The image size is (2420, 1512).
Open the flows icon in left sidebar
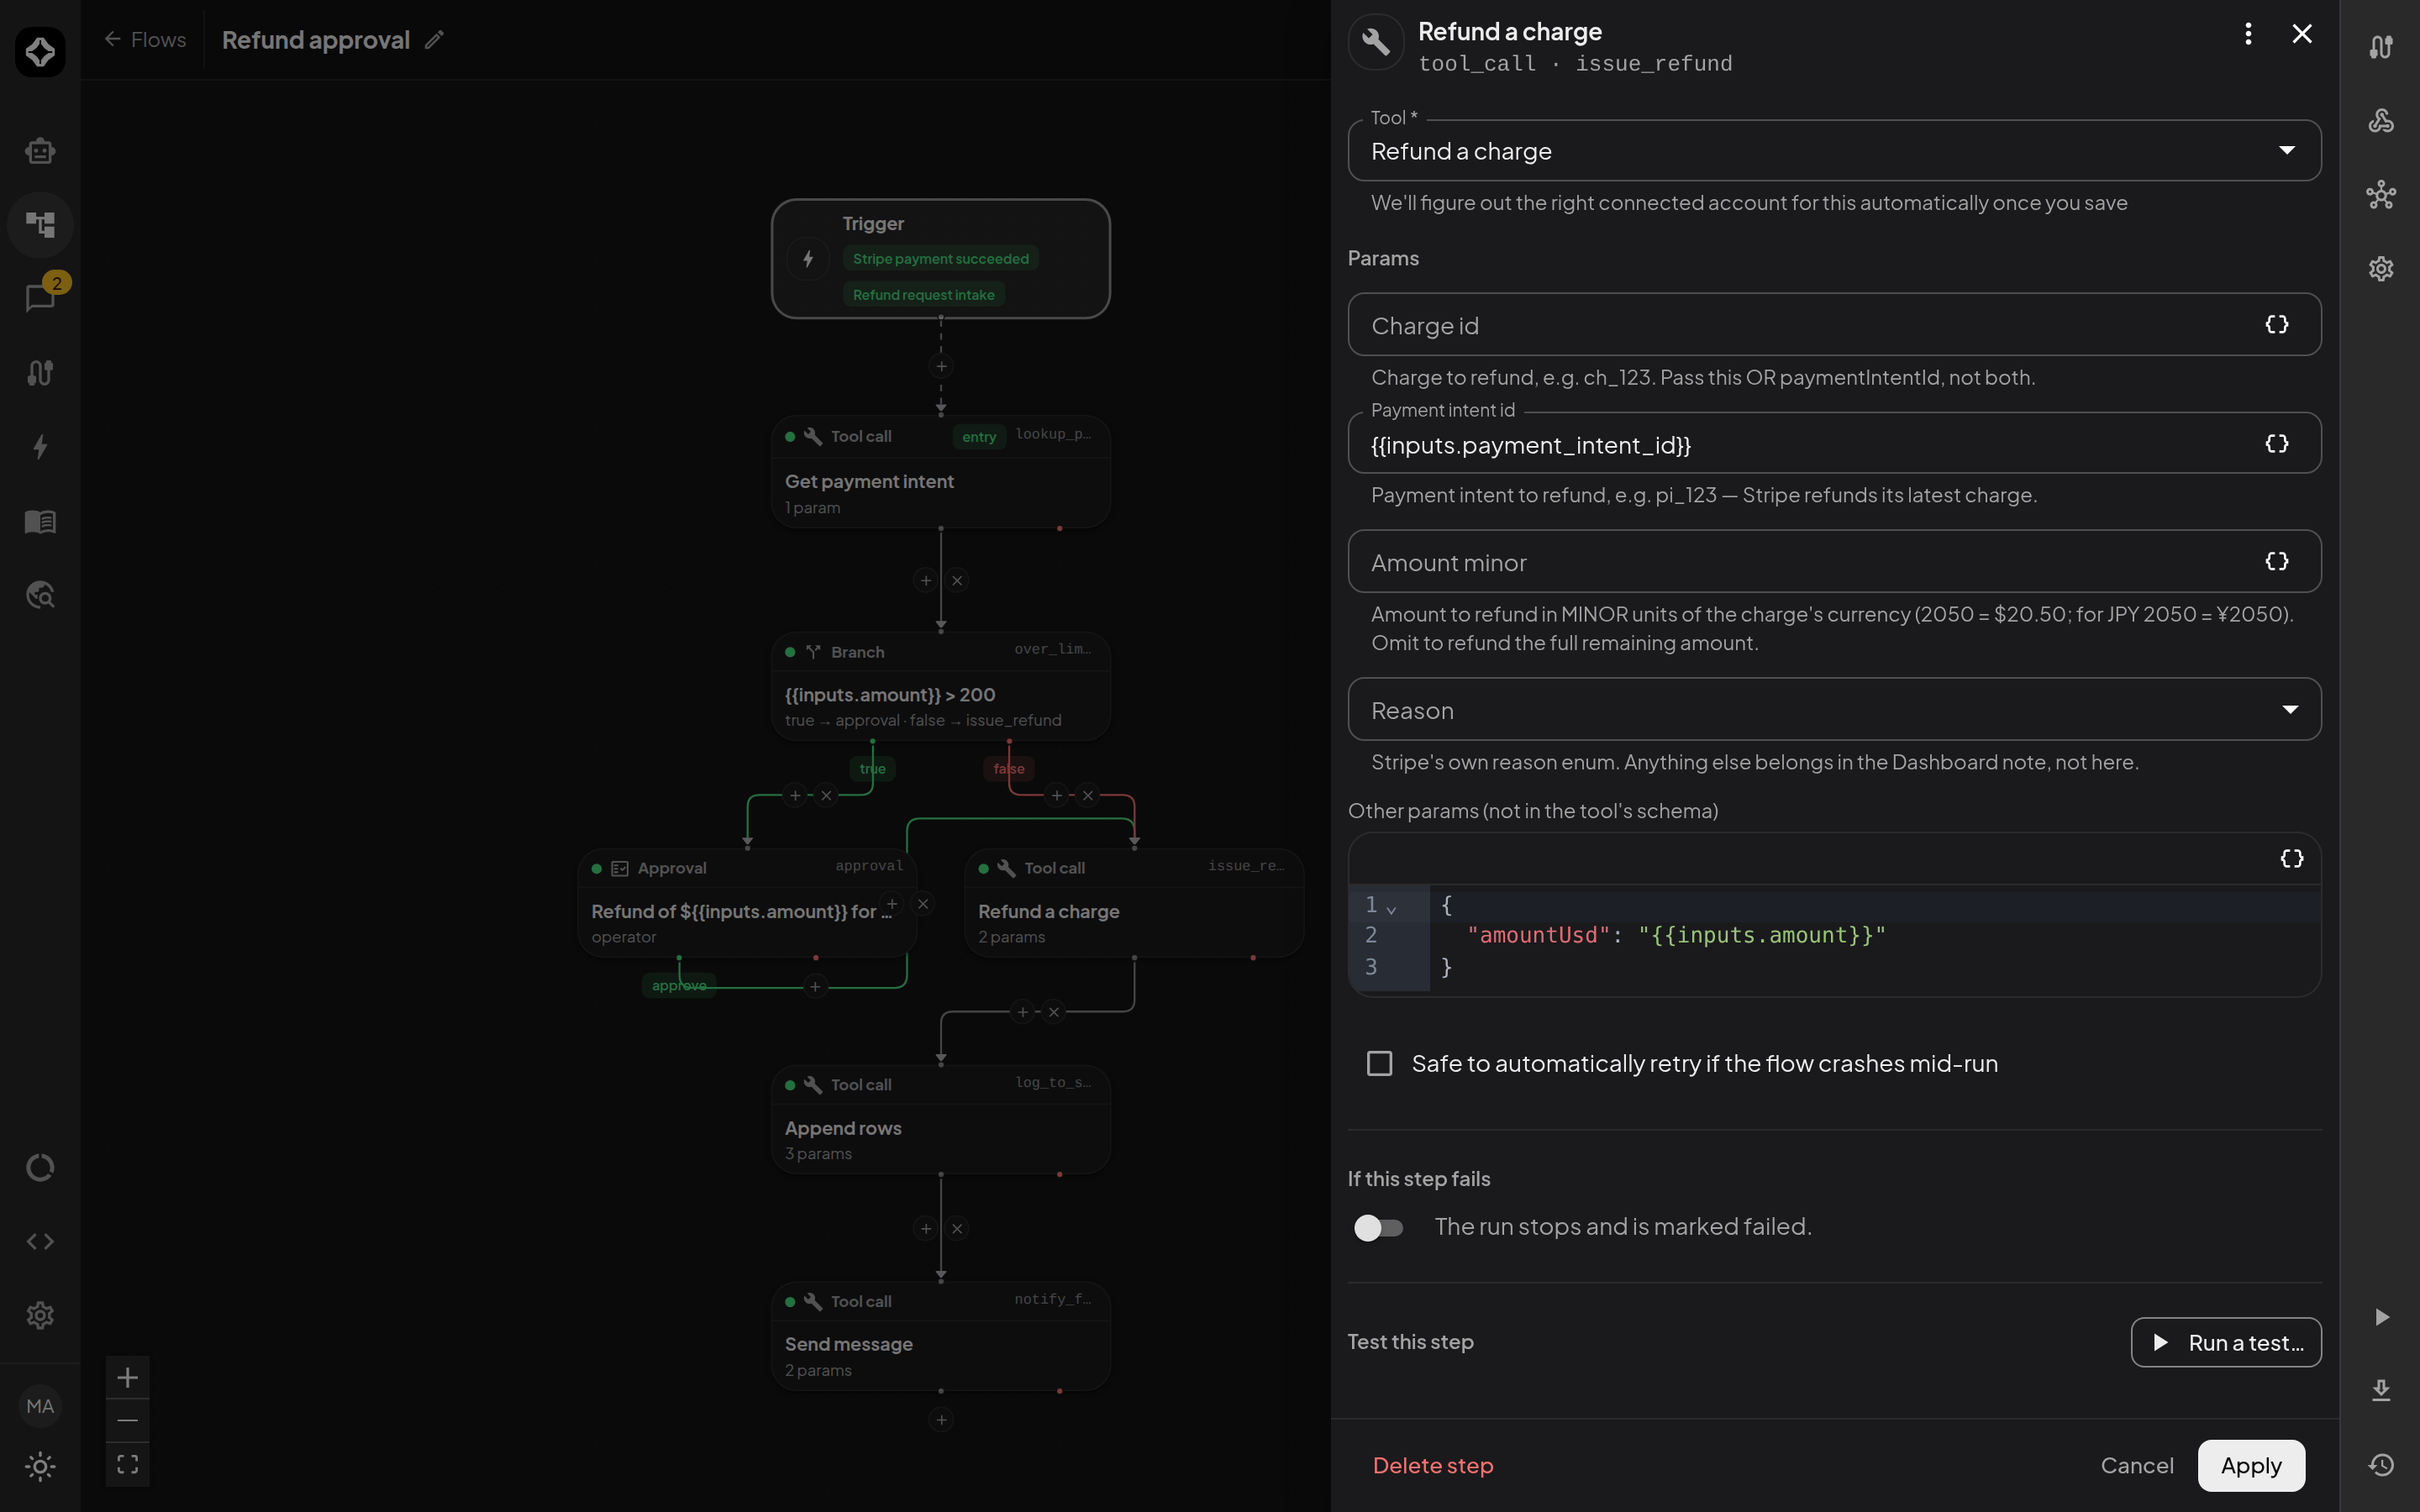(x=40, y=224)
